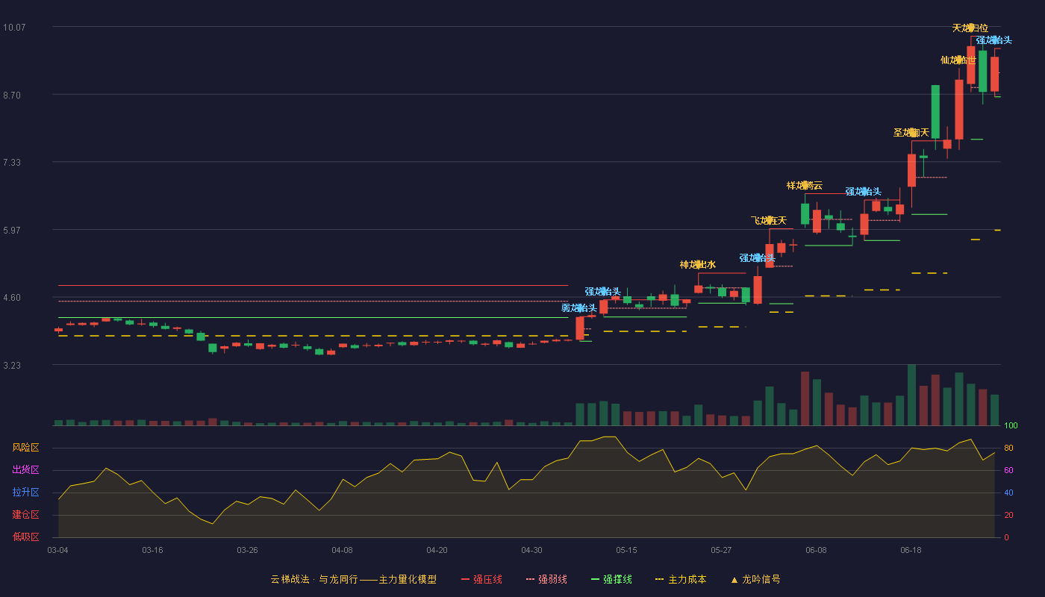
Task: Click the 神龙出水 signal marker
Action: point(698,264)
